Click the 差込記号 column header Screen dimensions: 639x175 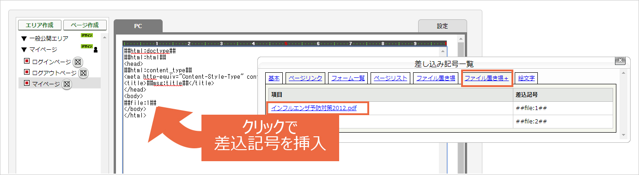pos(563,94)
